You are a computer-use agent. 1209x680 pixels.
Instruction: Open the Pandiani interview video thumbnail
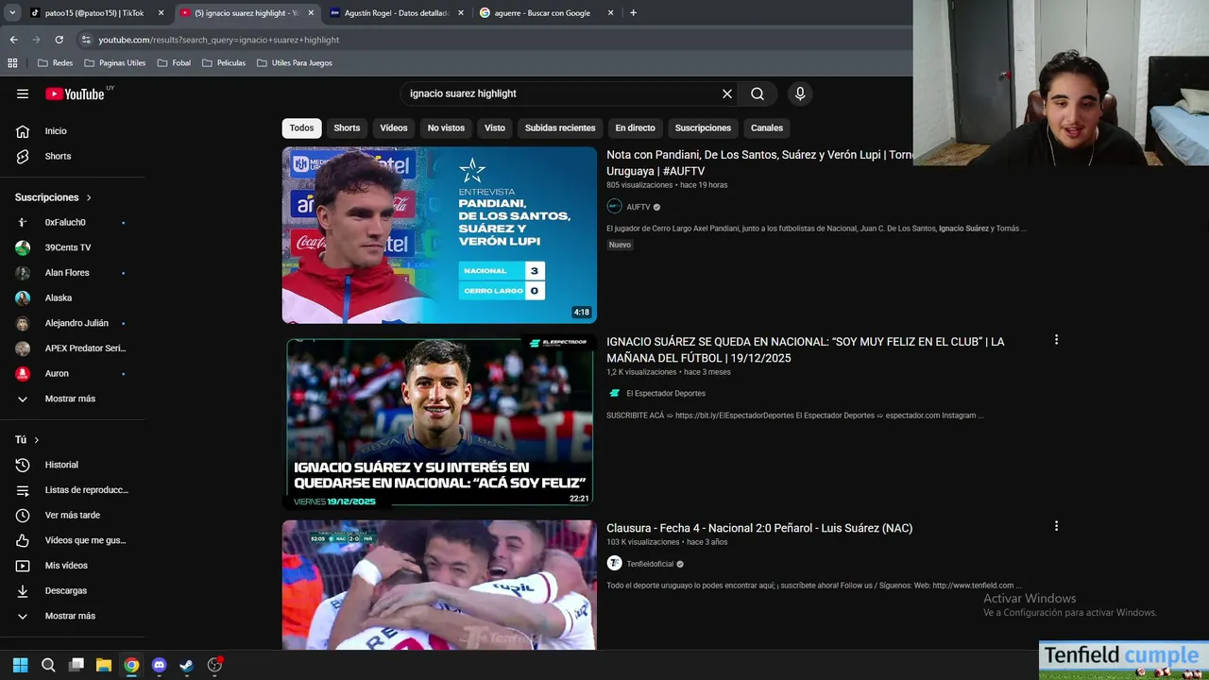(439, 235)
